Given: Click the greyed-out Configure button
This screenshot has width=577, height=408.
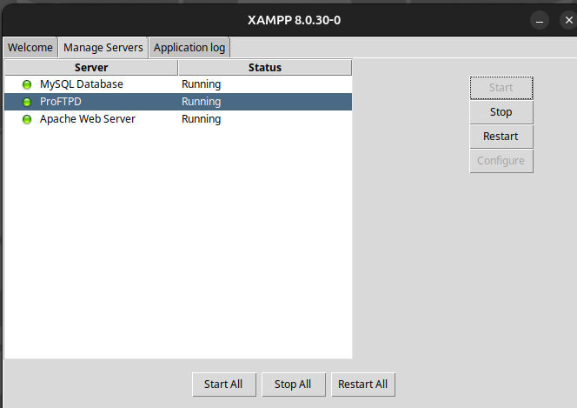Looking at the screenshot, I should pyautogui.click(x=501, y=161).
